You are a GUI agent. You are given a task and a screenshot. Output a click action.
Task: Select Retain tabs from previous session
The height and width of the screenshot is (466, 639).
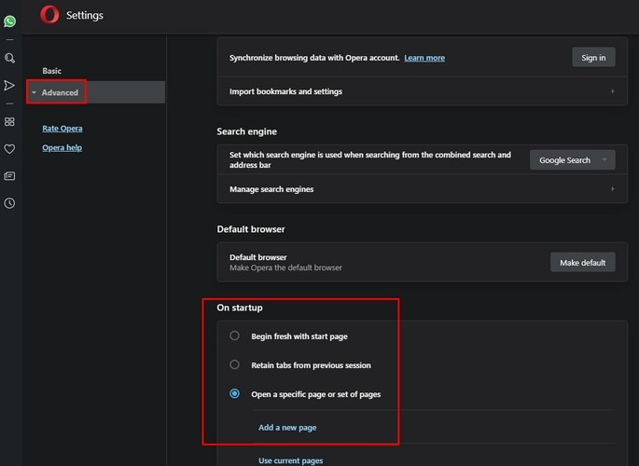coord(235,365)
